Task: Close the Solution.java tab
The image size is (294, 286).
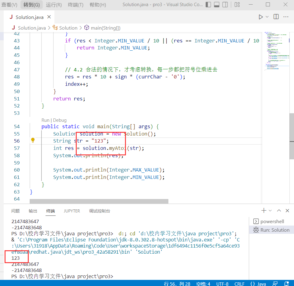Action: 49,17
